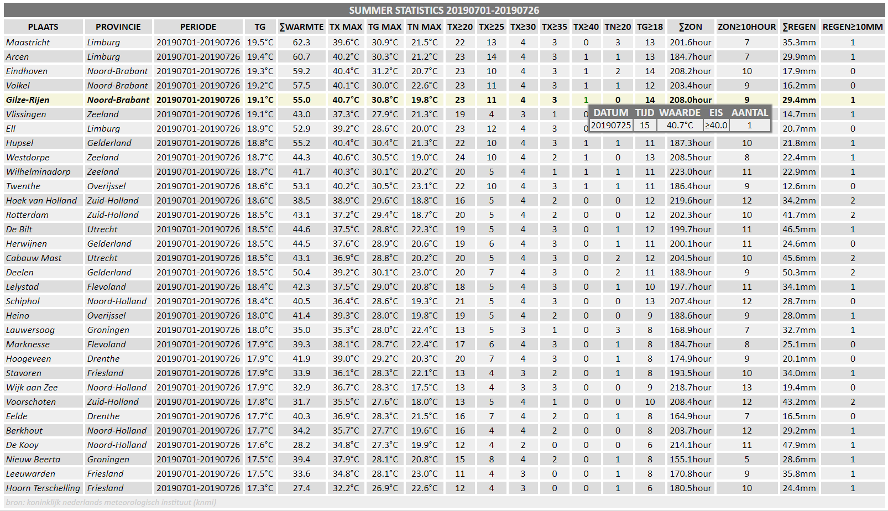Sort by ∑ZON column header
Image resolution: width=888 pixels, height=511 pixels.
tap(691, 27)
